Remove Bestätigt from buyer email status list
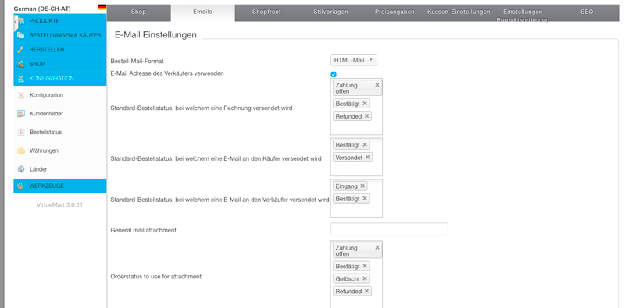This screenshot has height=308, width=625. pyautogui.click(x=364, y=144)
